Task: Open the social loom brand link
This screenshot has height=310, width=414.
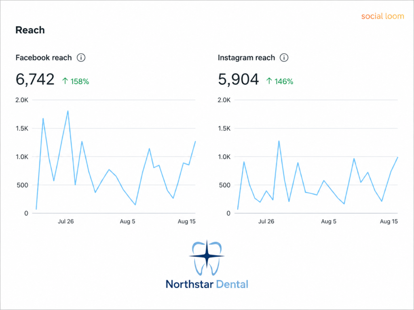Action: 382,16
